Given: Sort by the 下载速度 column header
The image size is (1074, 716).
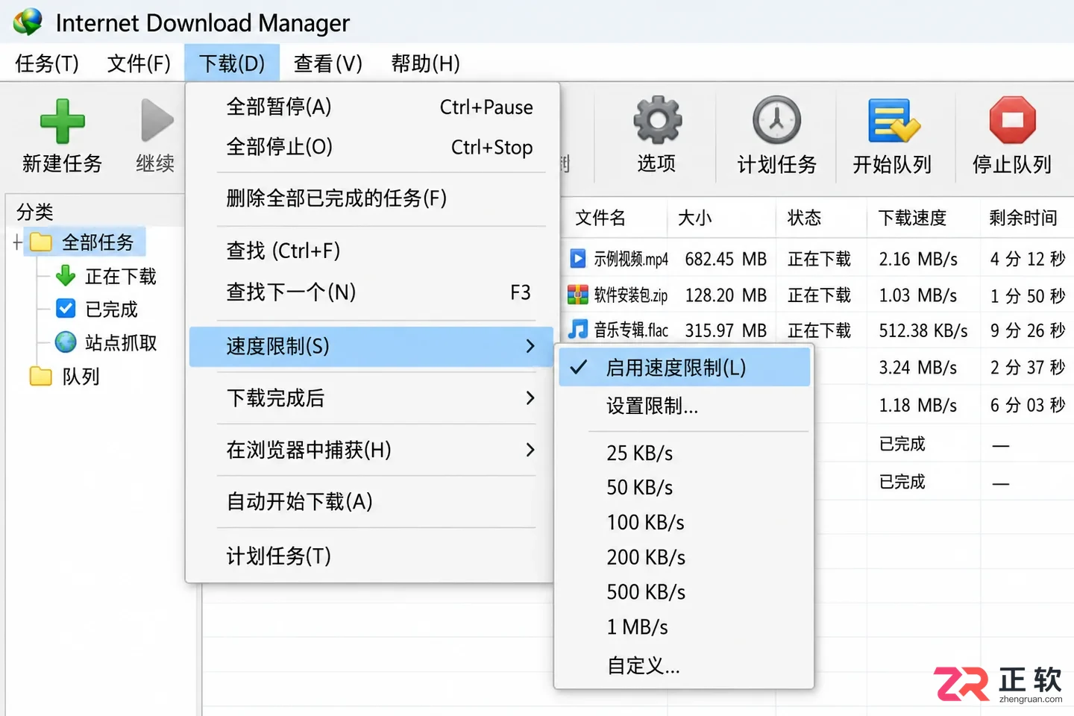Looking at the screenshot, I should coord(912,218).
